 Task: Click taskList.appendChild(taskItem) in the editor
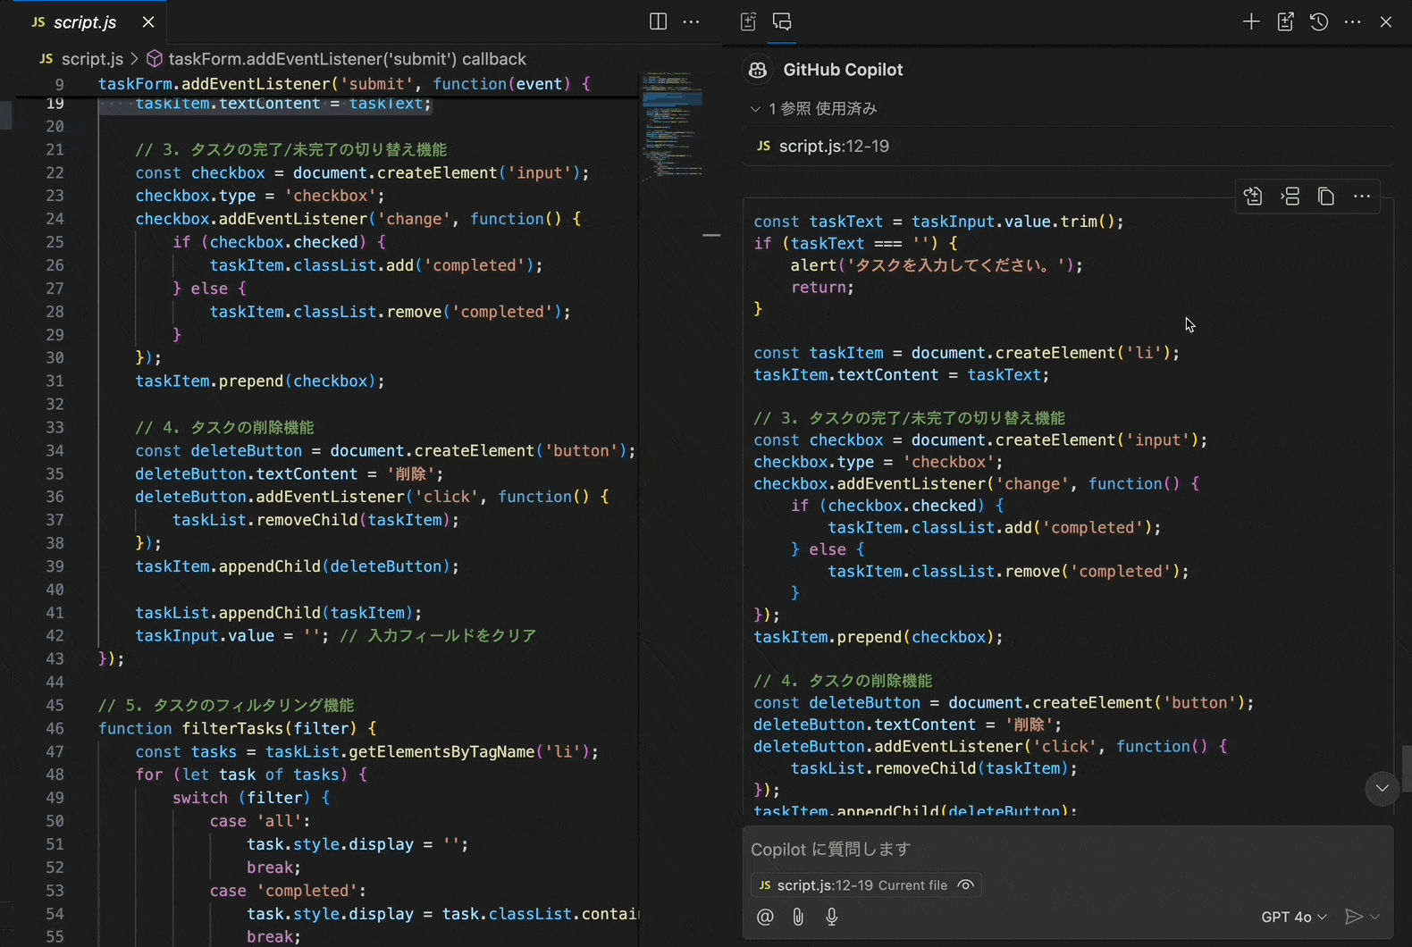tap(278, 612)
